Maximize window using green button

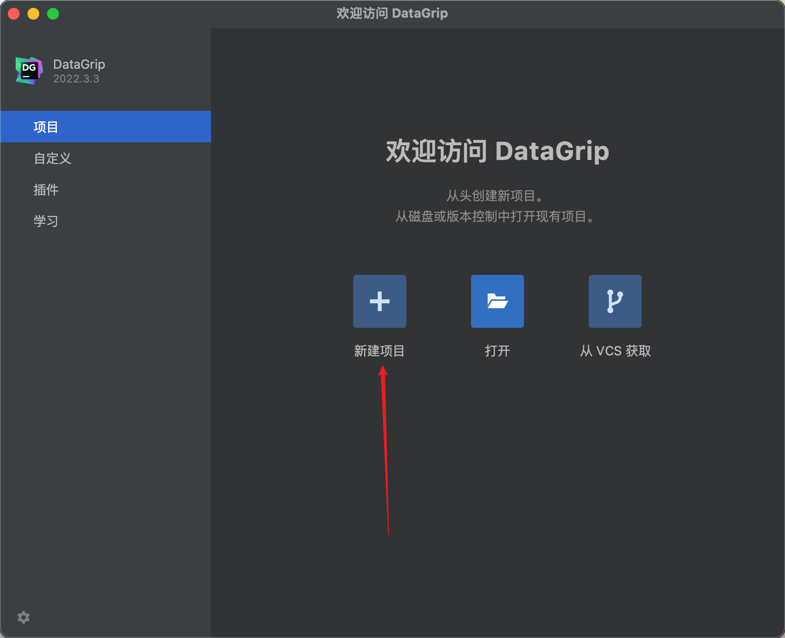[53, 14]
